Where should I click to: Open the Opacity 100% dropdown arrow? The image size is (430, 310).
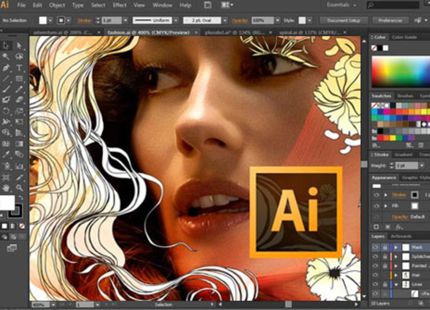pos(278,20)
